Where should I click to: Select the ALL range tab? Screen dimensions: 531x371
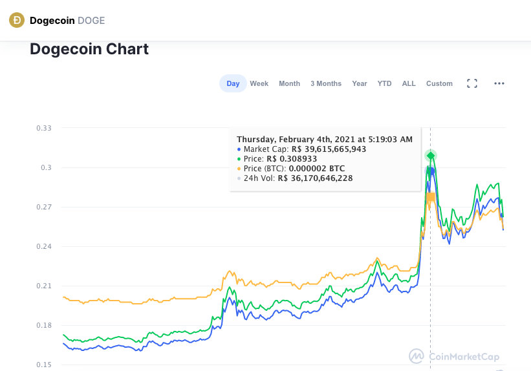[x=409, y=83]
